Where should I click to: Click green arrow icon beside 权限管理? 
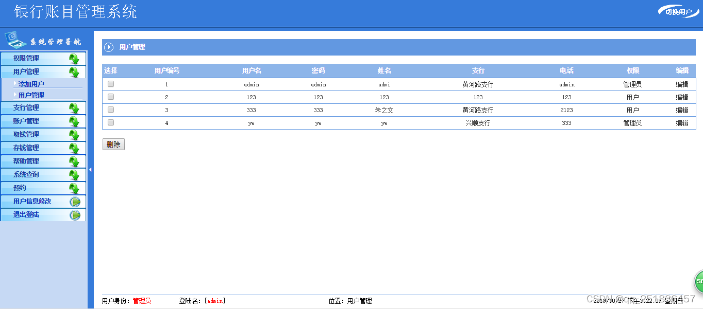point(74,59)
